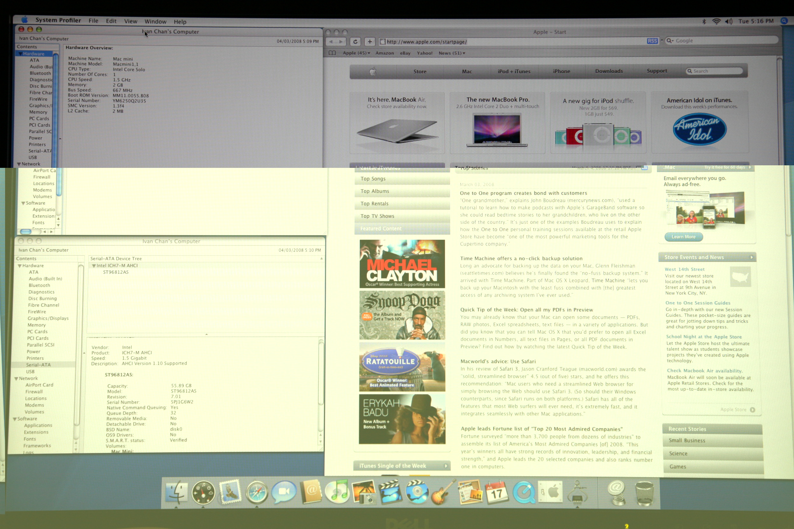794x529 pixels.
Task: Open iMovie from the Dock
Action: point(391,492)
